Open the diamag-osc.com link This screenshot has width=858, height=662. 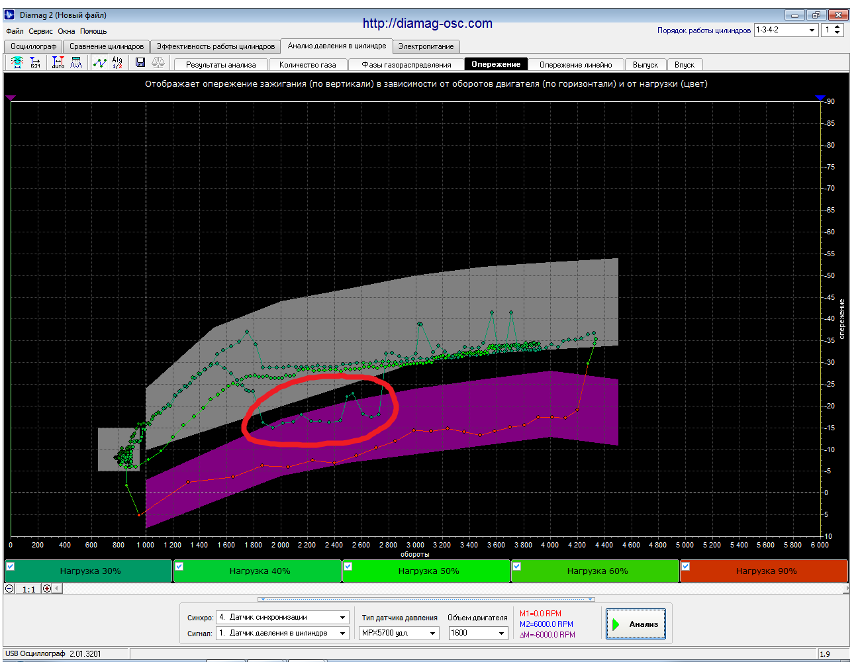click(x=428, y=23)
